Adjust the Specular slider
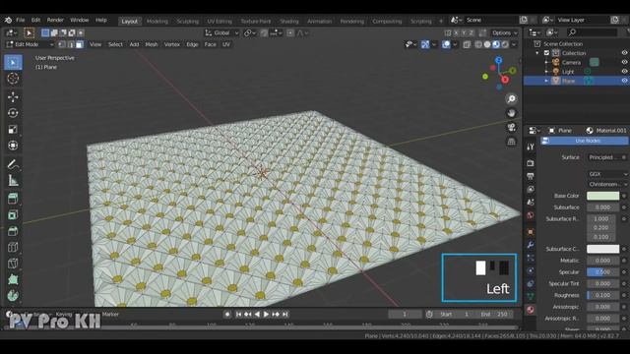Image resolution: width=630 pixels, height=354 pixels. point(602,272)
